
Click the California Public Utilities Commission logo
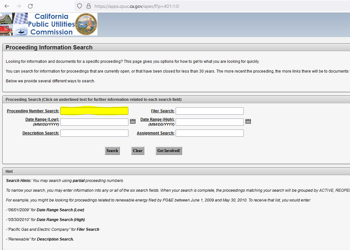point(51,24)
